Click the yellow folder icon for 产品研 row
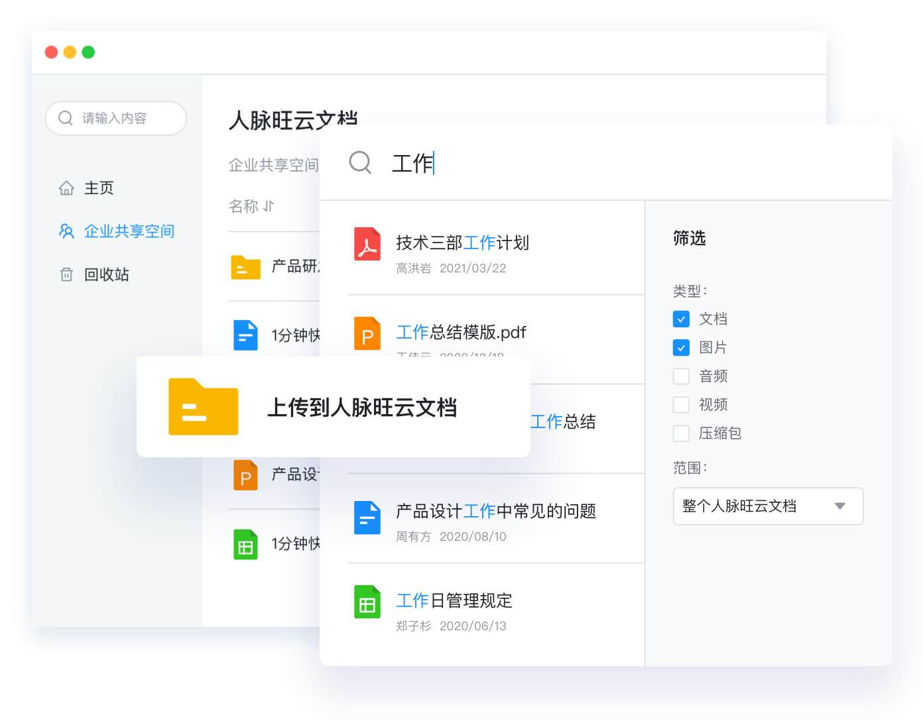Viewport: 923px width, 721px height. pos(245,267)
